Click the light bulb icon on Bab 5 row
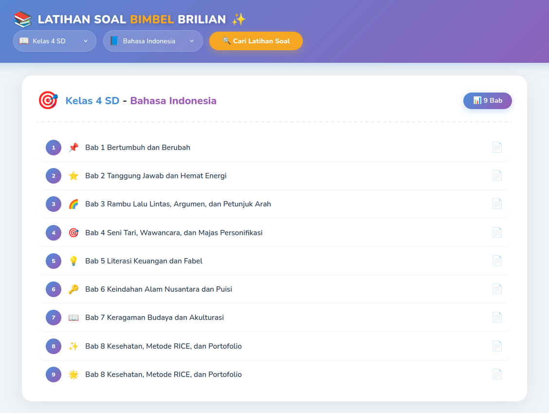This screenshot has height=413, width=549. (x=73, y=261)
